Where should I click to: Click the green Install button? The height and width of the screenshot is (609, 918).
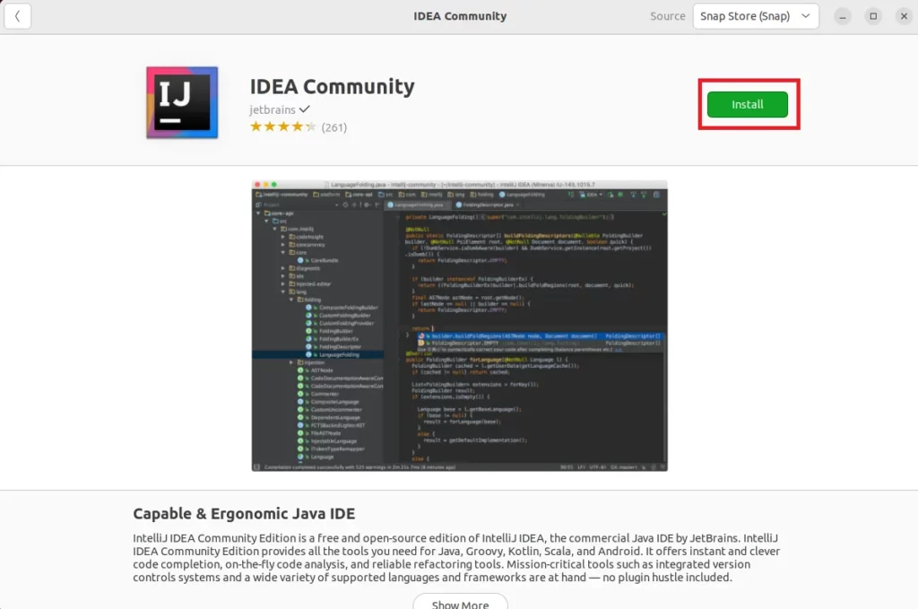click(x=747, y=104)
